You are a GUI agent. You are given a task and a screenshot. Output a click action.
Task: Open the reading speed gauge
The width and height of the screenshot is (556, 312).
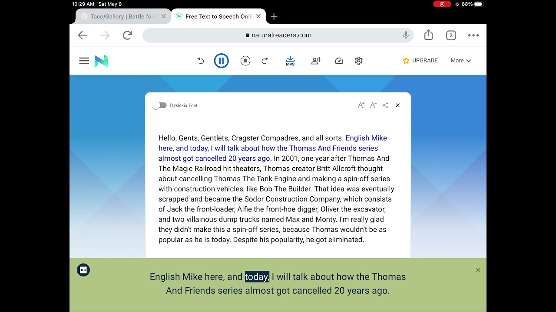339,61
